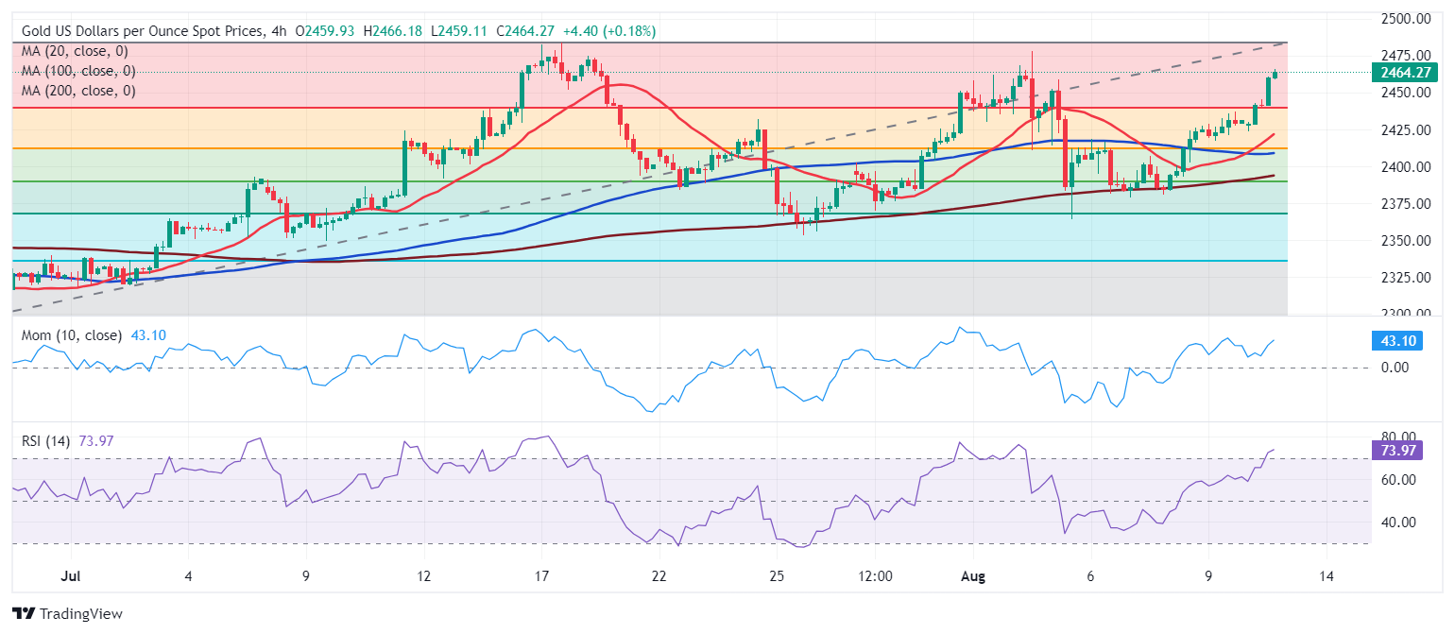Viewport: 1455px width, 634px height.
Task: Select the MA (20, close, 0) indicator label
Action: pos(75,51)
